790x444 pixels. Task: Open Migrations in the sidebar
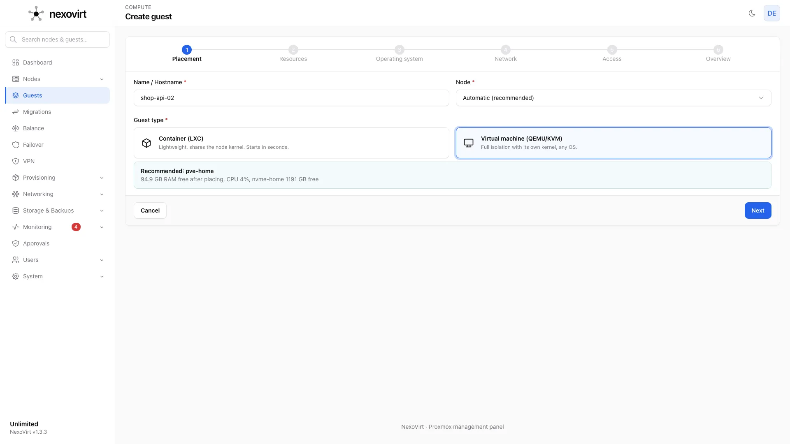point(57,112)
